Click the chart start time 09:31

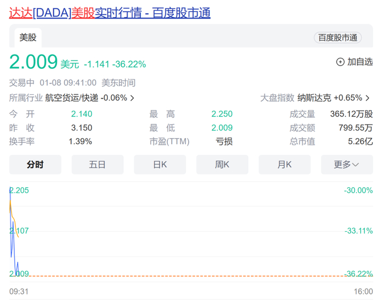click(x=19, y=292)
